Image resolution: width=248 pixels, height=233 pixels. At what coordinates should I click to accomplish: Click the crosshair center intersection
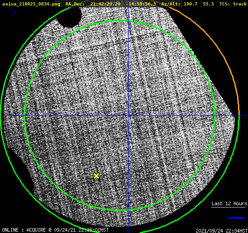[128, 116]
